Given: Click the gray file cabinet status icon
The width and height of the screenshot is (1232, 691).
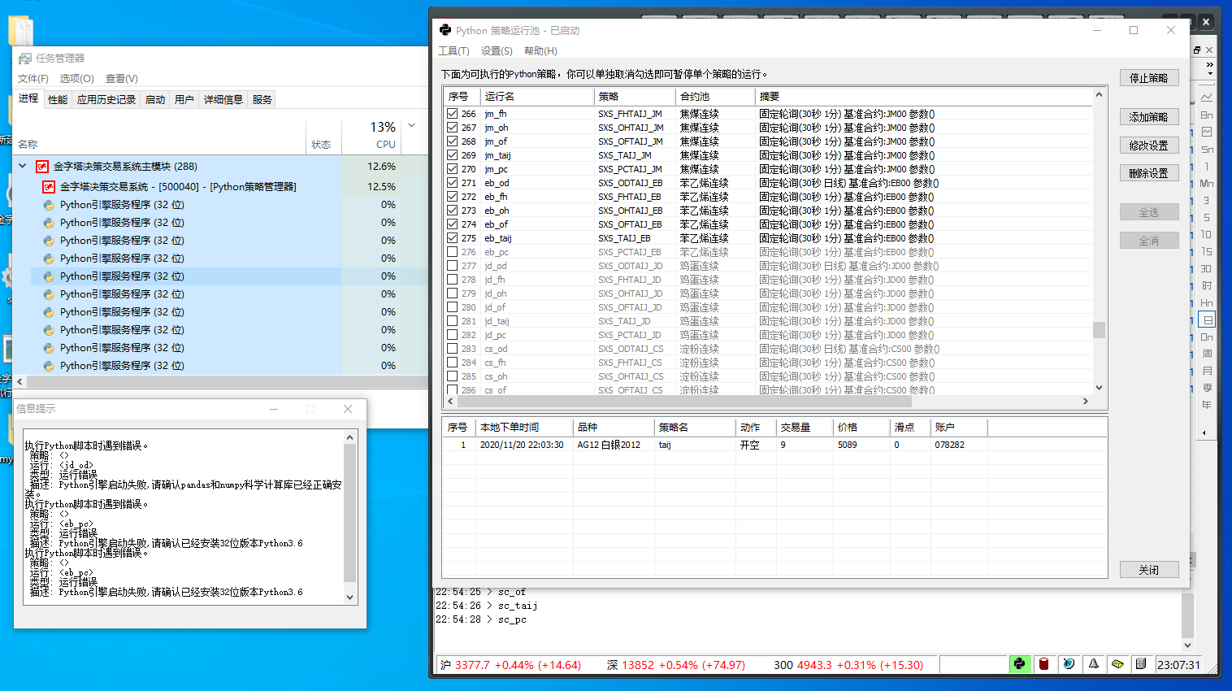Looking at the screenshot, I should pos(1141,664).
